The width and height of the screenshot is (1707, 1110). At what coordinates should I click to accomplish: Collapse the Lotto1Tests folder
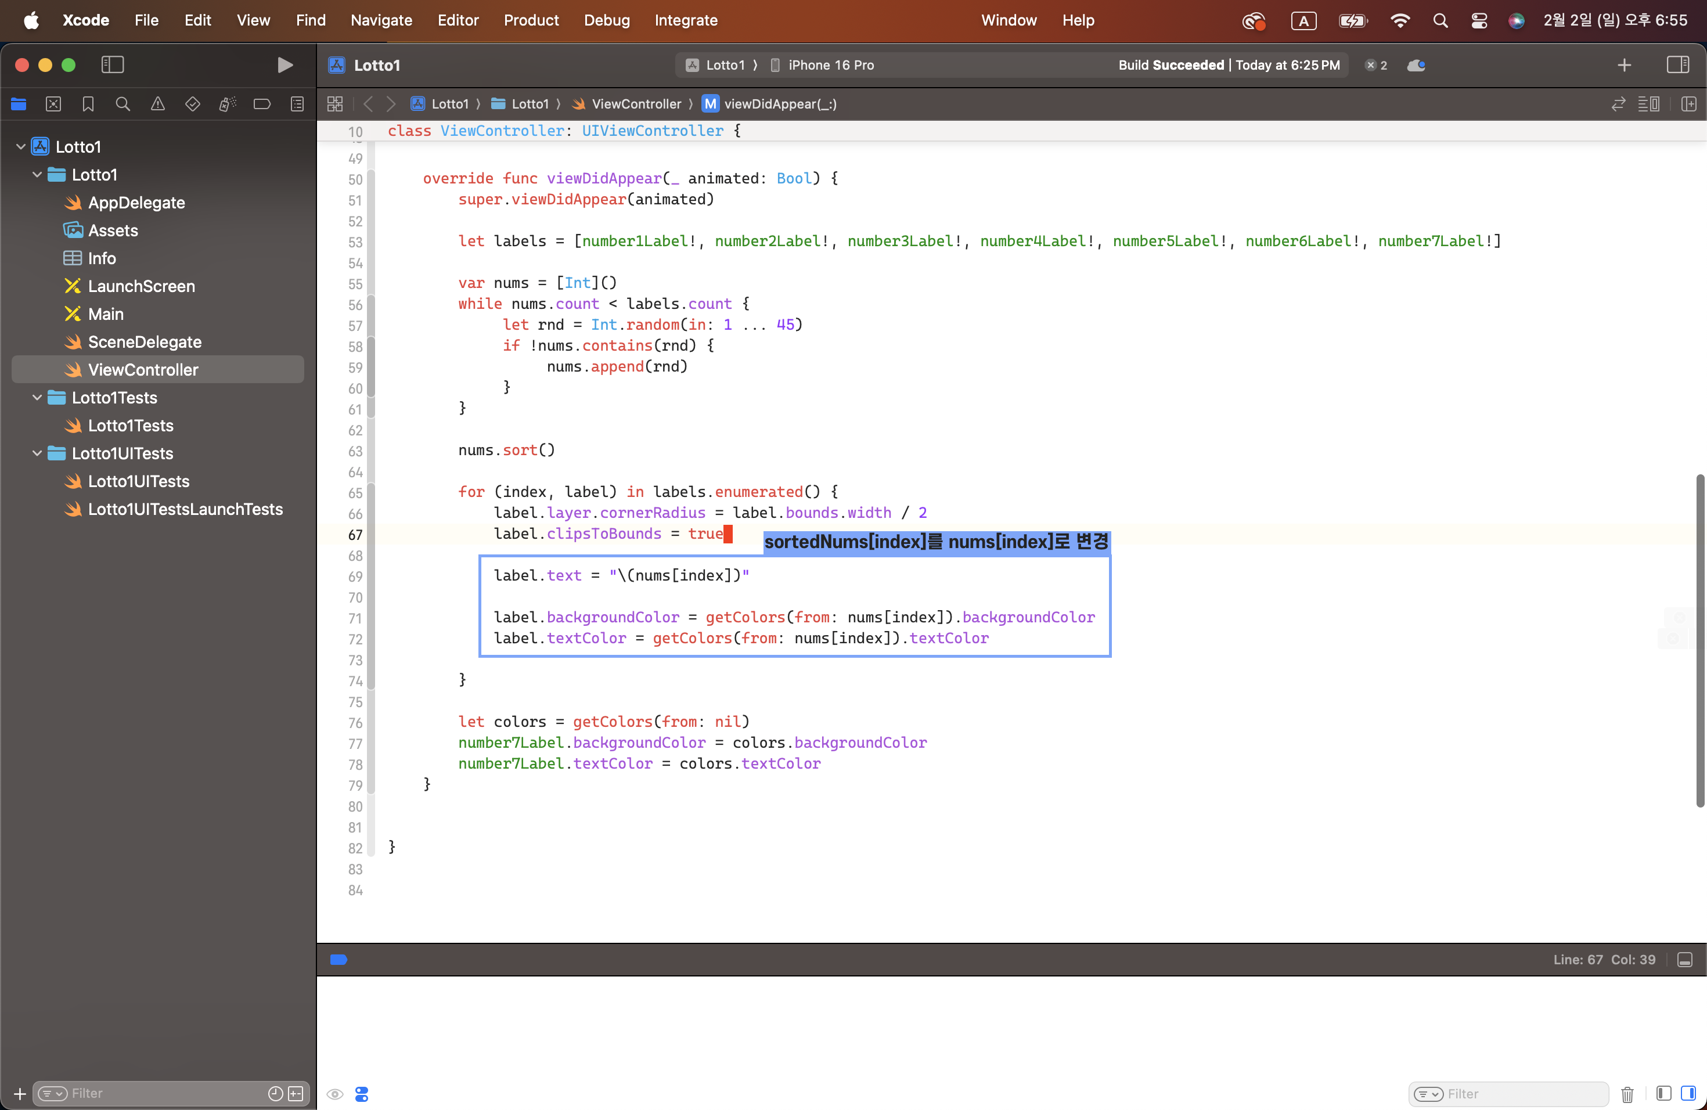[37, 398]
